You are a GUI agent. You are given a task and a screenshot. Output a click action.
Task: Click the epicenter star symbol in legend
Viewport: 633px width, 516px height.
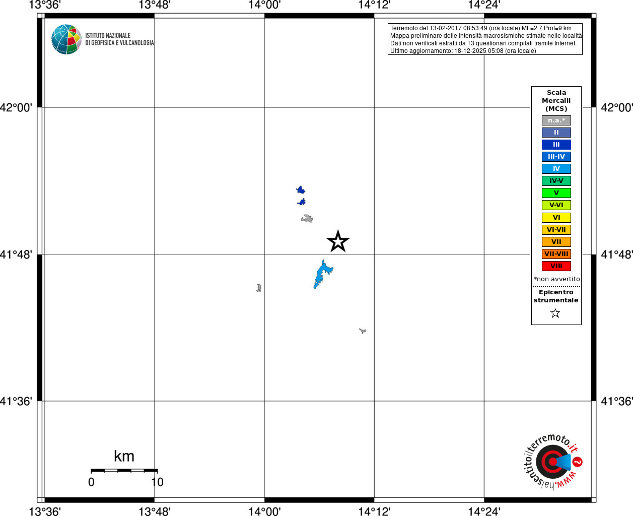(x=555, y=313)
